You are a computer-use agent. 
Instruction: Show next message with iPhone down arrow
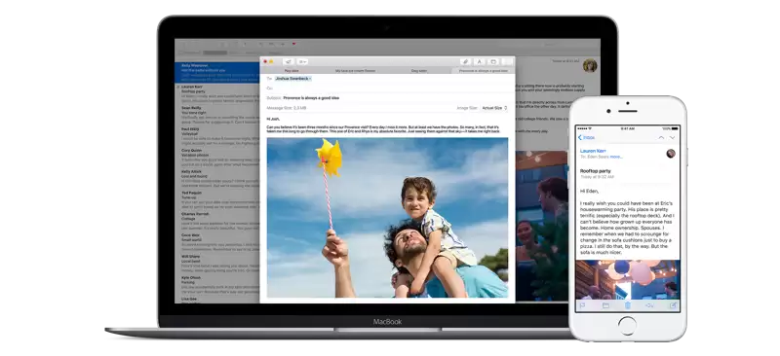click(x=673, y=137)
